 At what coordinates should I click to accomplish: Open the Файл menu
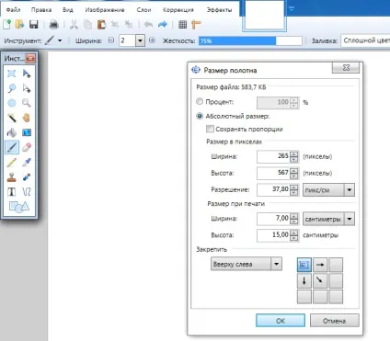coord(13,10)
